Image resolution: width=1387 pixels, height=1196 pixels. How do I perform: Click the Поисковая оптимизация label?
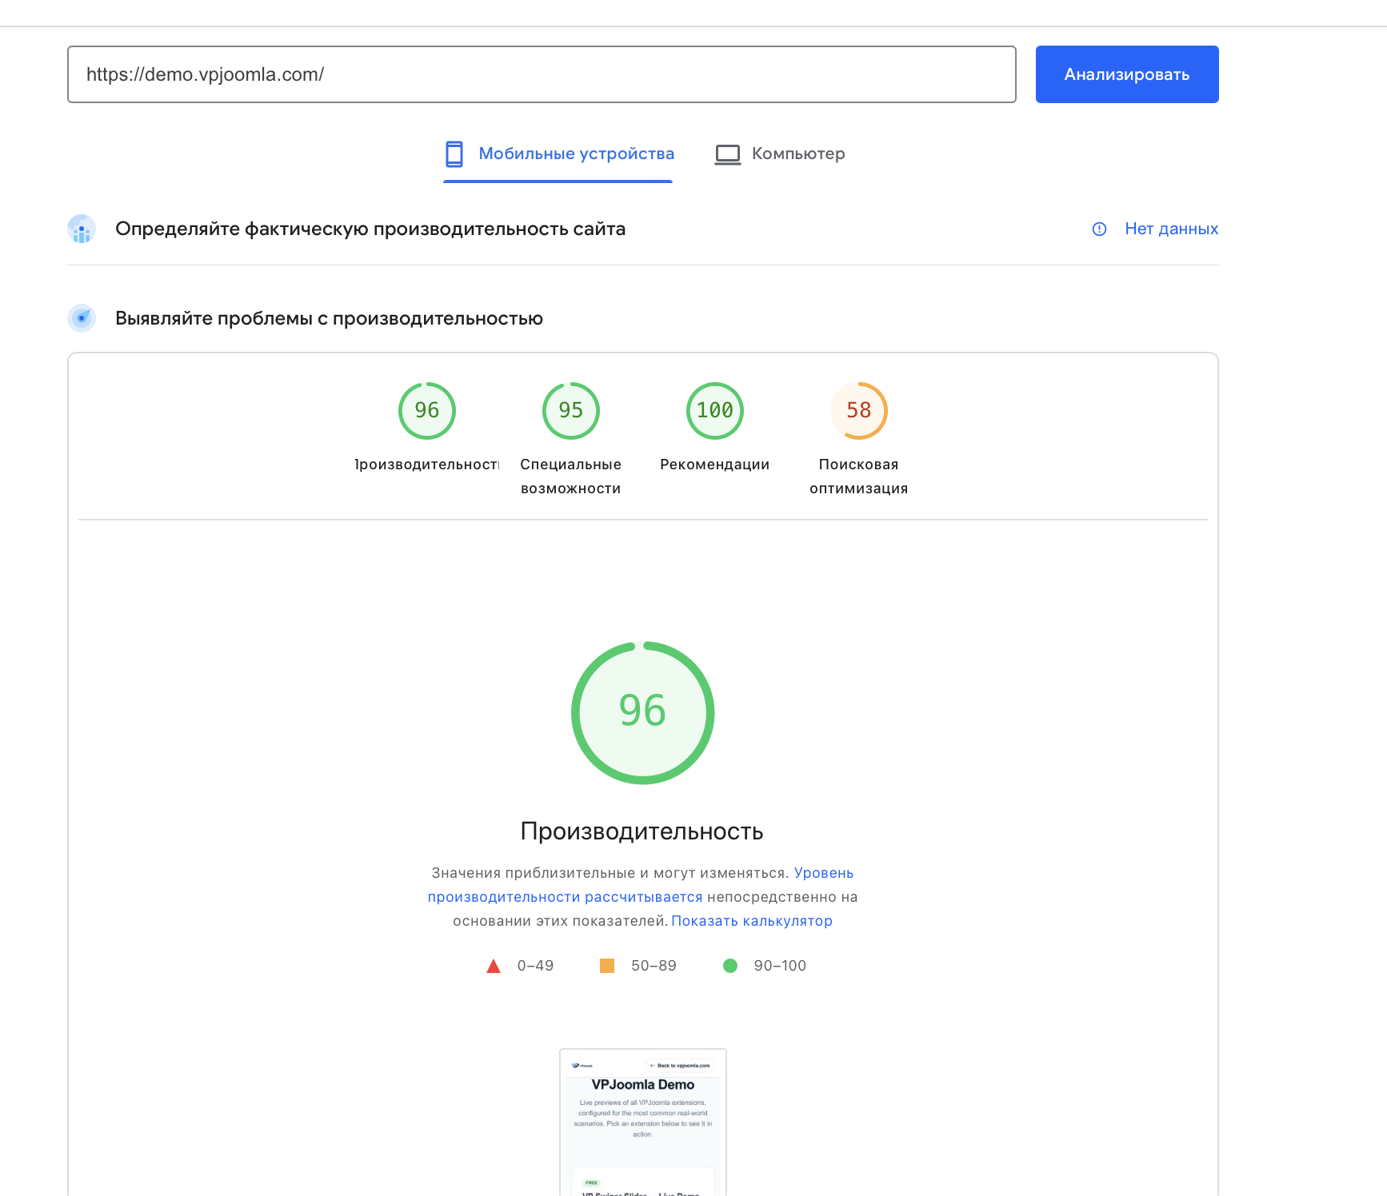(x=859, y=476)
